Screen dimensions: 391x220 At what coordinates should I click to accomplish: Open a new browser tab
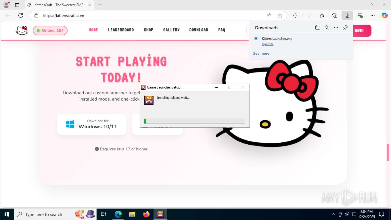coord(100,5)
